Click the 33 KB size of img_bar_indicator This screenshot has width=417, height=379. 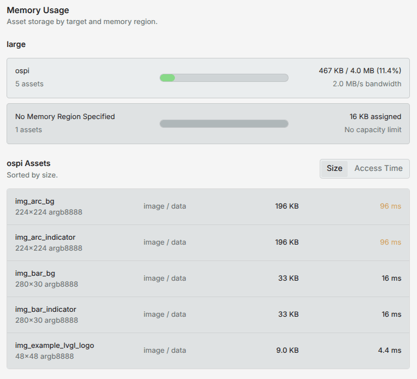click(289, 315)
